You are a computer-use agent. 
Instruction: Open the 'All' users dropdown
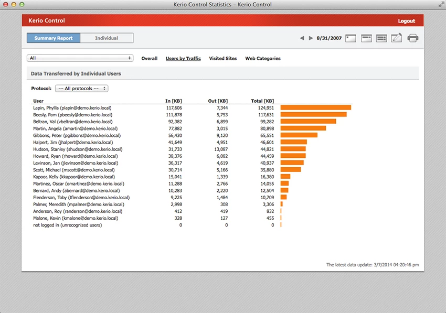[x=80, y=58]
